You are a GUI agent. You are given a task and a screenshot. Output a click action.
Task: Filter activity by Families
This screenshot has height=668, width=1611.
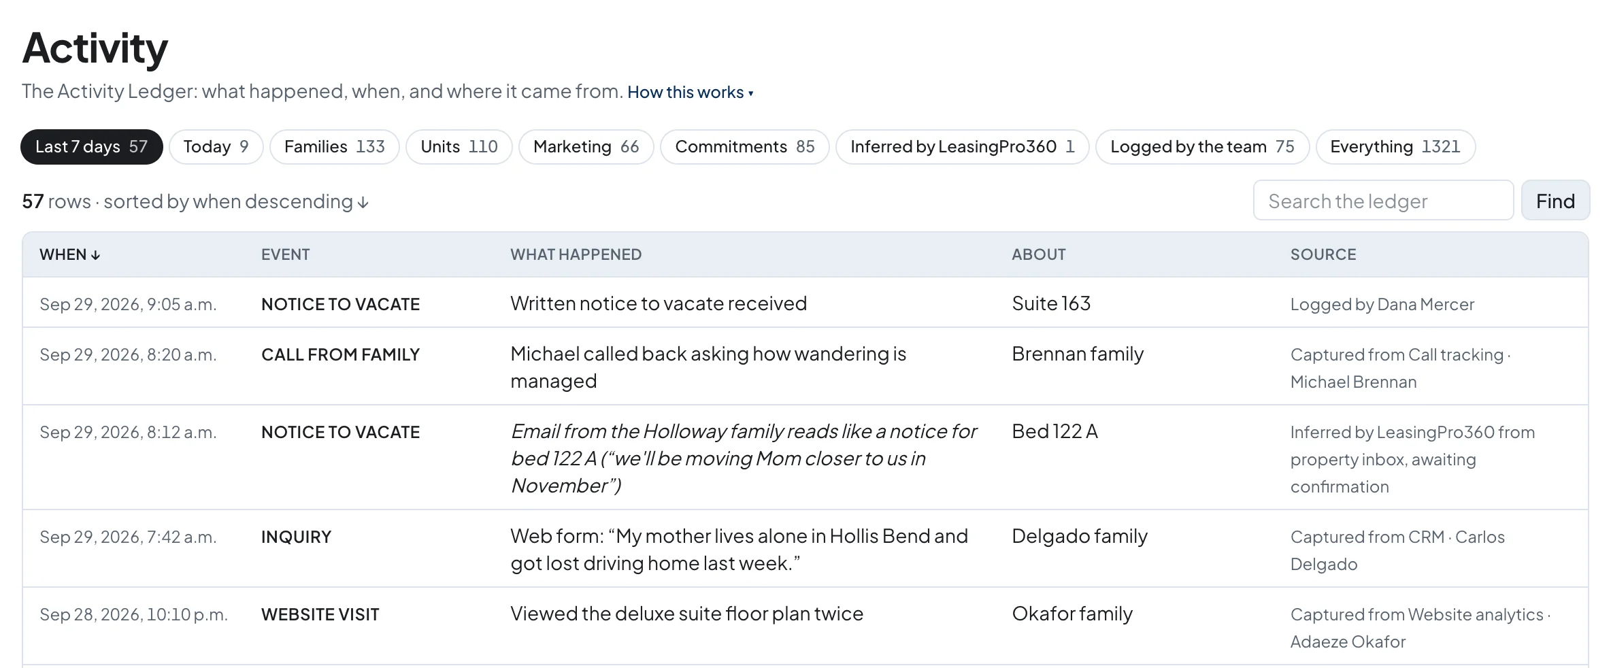tap(334, 147)
